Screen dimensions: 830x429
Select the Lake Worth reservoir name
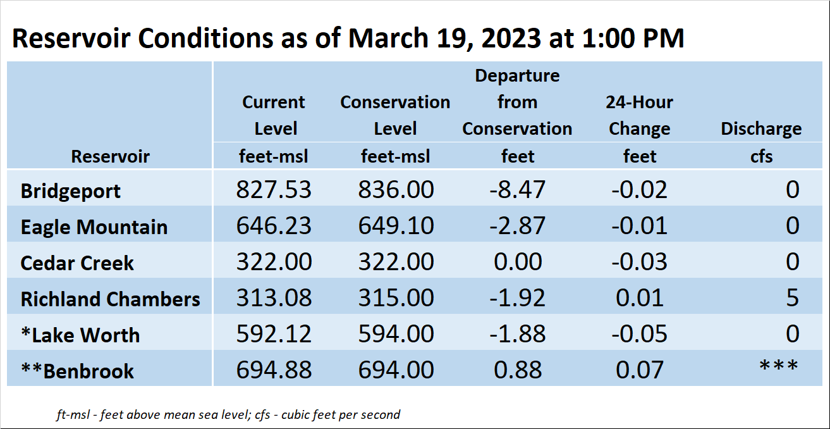coord(80,335)
